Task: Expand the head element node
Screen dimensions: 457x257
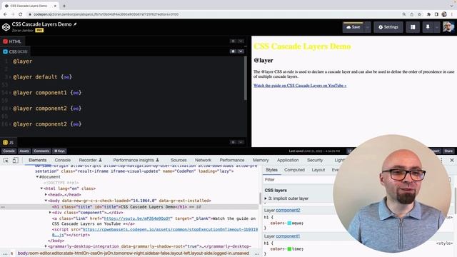Action: tap(46, 195)
